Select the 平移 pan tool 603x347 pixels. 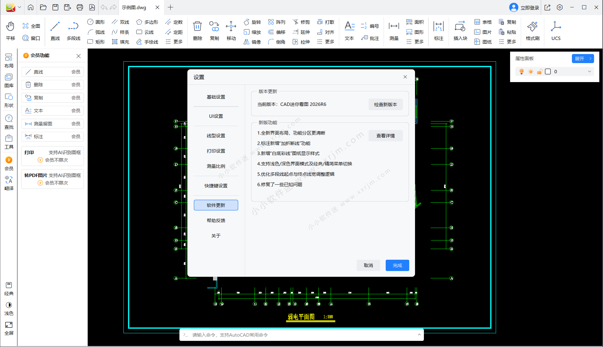click(10, 31)
